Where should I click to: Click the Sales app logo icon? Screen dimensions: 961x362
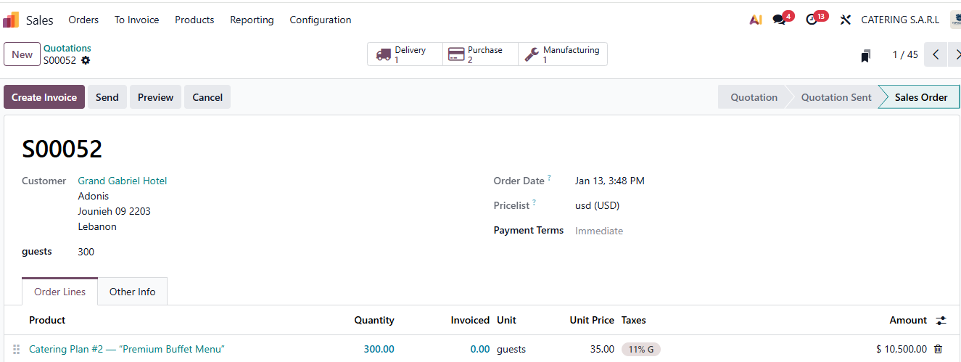(x=11, y=20)
